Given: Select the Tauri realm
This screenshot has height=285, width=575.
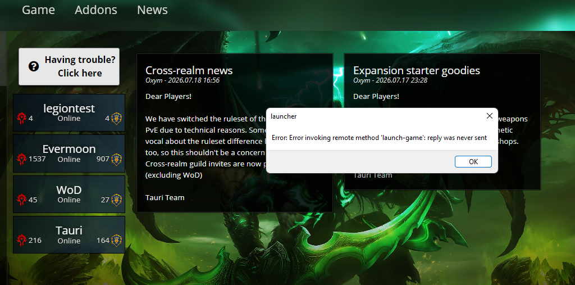Looking at the screenshot, I should coord(69,234).
